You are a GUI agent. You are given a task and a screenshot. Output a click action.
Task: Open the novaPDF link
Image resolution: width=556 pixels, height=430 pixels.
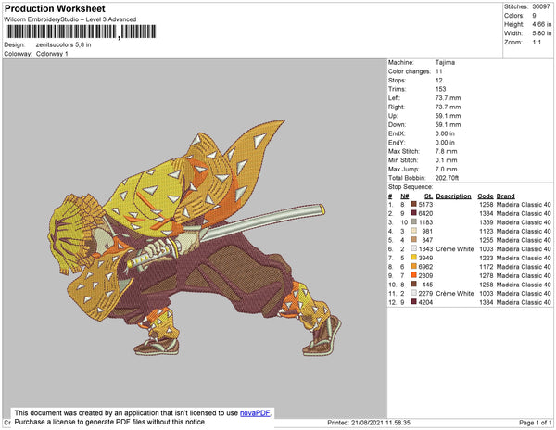pos(255,413)
